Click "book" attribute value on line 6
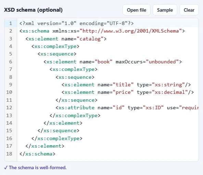Screen dimensions: 203x175 click(x=104, y=62)
